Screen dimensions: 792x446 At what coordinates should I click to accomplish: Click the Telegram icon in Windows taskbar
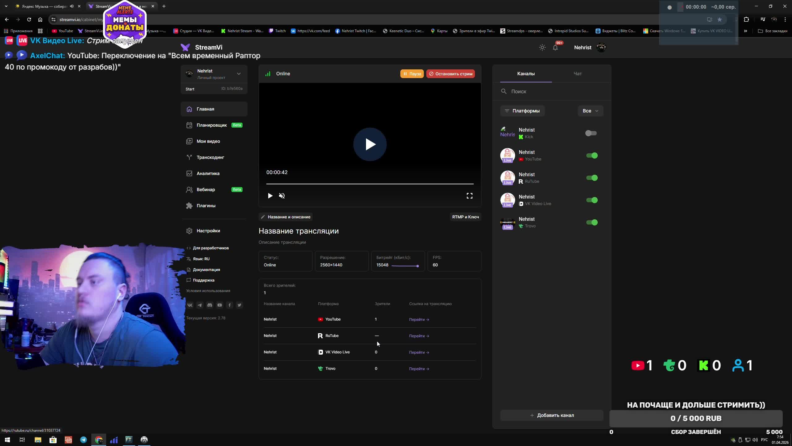click(x=84, y=439)
